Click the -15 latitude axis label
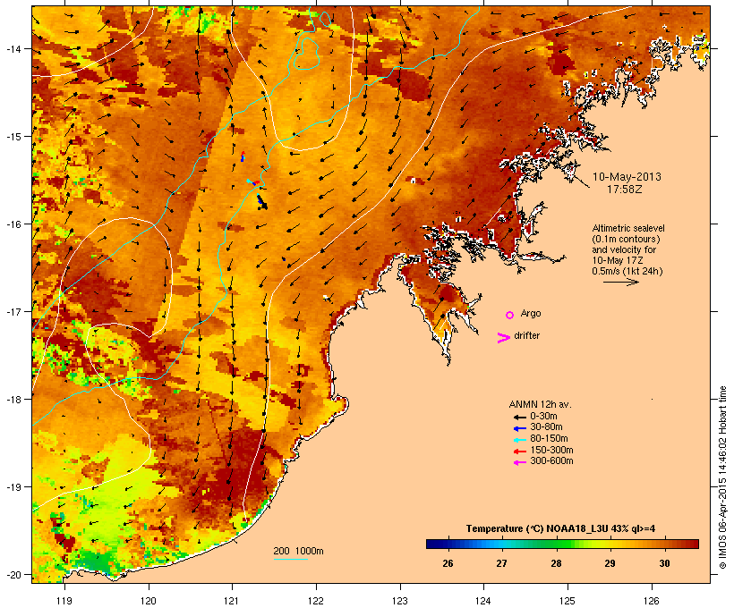Image resolution: width=734 pixels, height=608 pixels. 13,137
